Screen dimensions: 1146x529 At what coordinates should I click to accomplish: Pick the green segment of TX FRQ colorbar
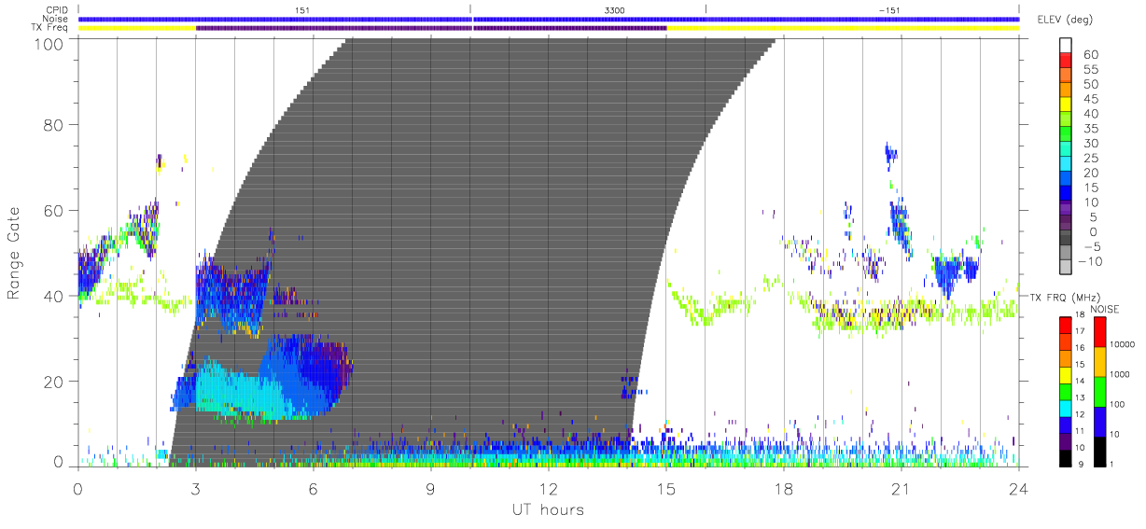tap(1066, 390)
